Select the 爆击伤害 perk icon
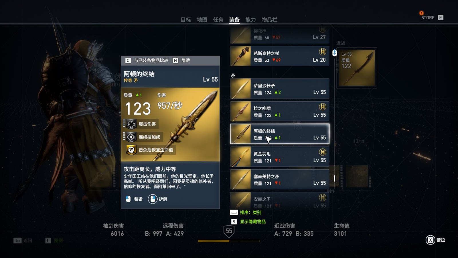The image size is (458, 258). (x=131, y=124)
